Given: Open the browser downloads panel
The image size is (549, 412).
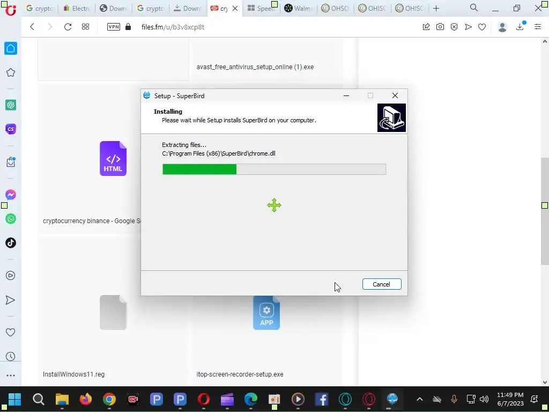Looking at the screenshot, I should coord(520,27).
